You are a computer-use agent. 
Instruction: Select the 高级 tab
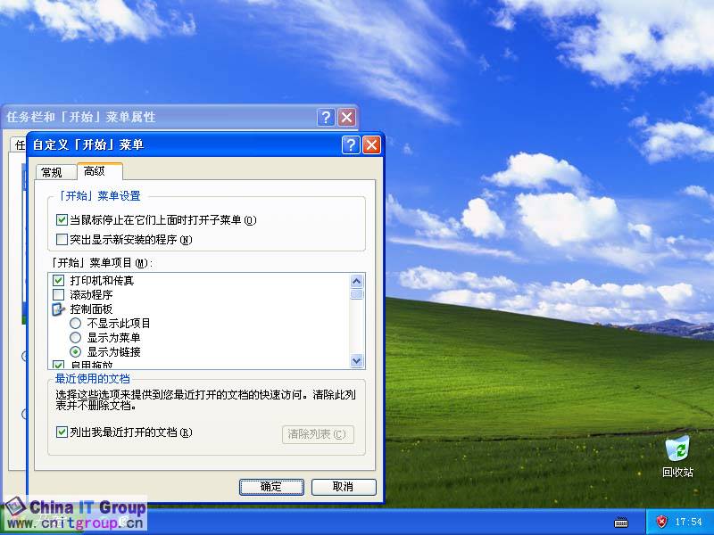pos(99,171)
